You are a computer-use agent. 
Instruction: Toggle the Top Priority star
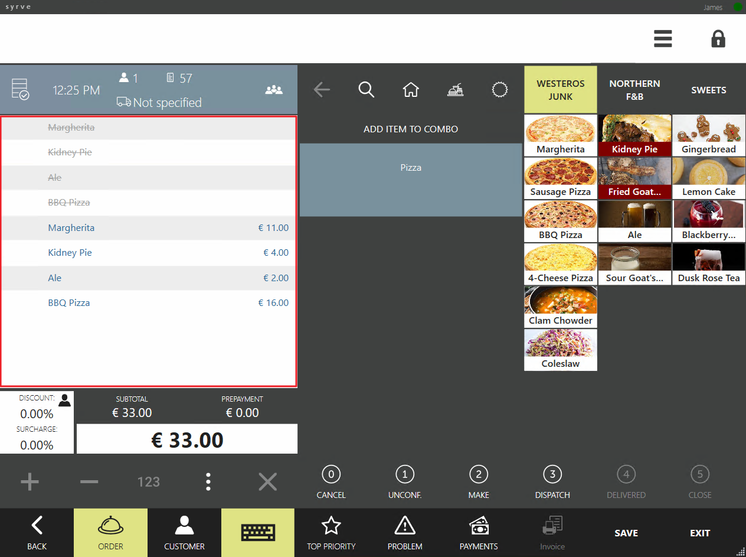coord(331,532)
